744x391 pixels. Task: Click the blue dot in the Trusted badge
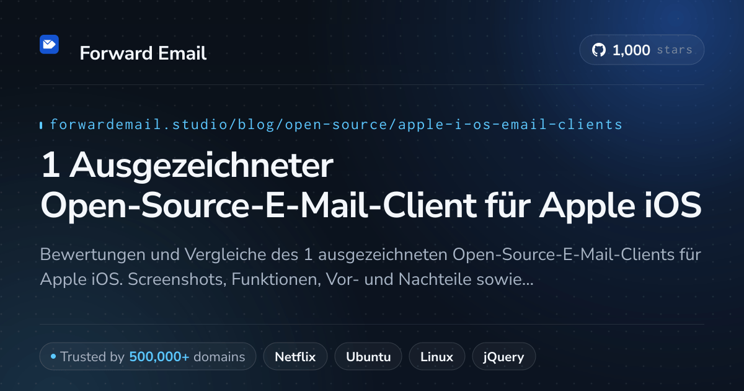(x=53, y=357)
